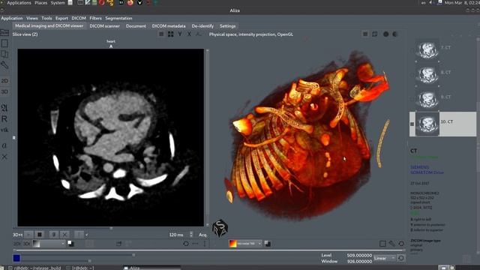The image size is (480, 270).
Task: Open the Places menu in top panel
Action: (x=41, y=3)
